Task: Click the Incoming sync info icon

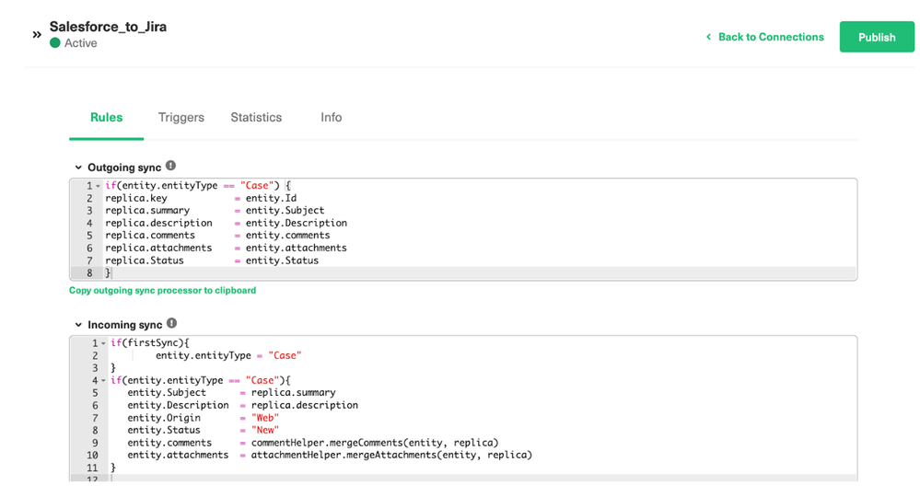Action: pos(171,323)
